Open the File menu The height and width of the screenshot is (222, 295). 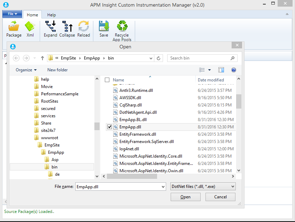(12, 13)
